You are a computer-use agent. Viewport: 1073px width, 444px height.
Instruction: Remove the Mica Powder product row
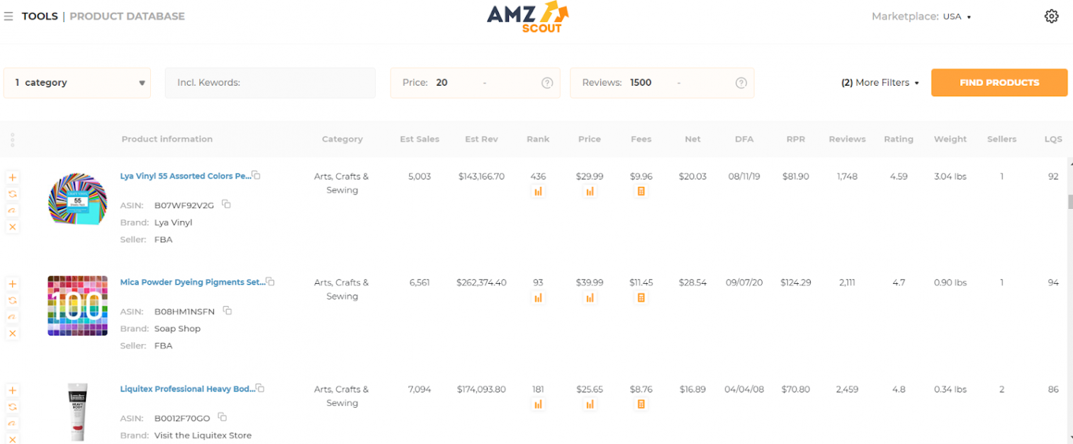pos(13,333)
